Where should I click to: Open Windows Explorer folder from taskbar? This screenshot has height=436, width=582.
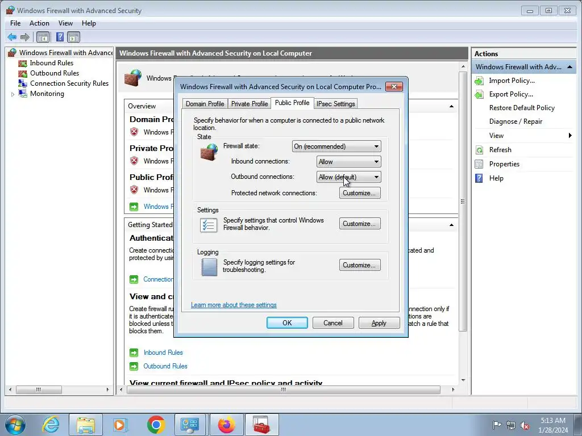(x=86, y=425)
